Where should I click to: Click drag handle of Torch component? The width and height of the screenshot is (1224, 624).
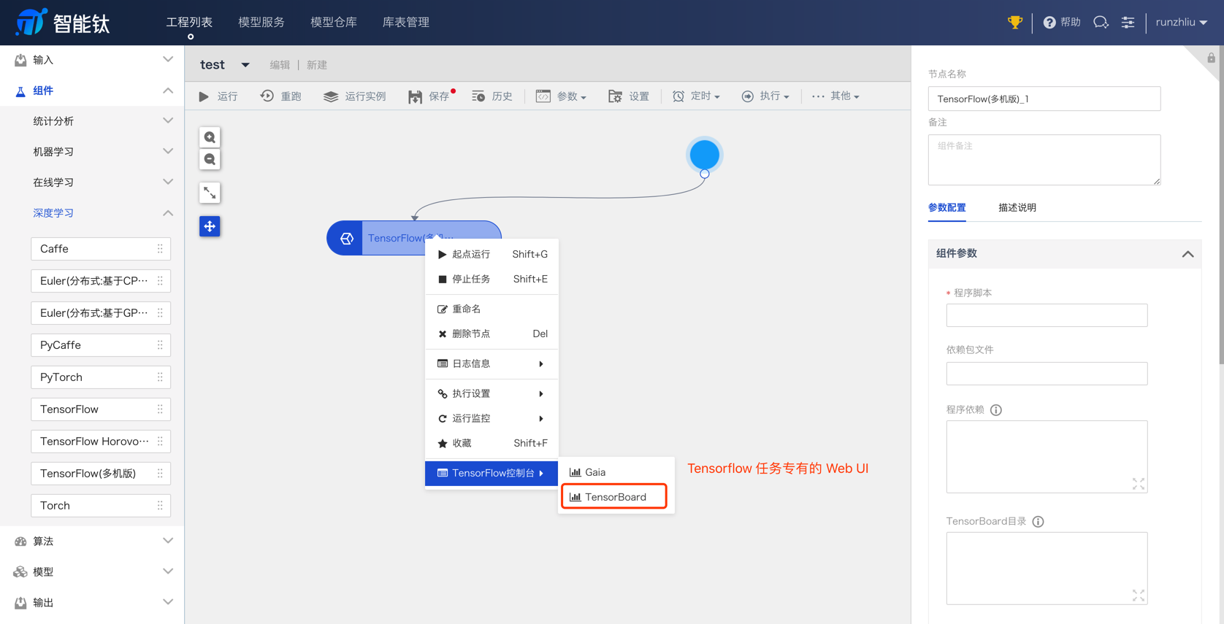tap(160, 506)
